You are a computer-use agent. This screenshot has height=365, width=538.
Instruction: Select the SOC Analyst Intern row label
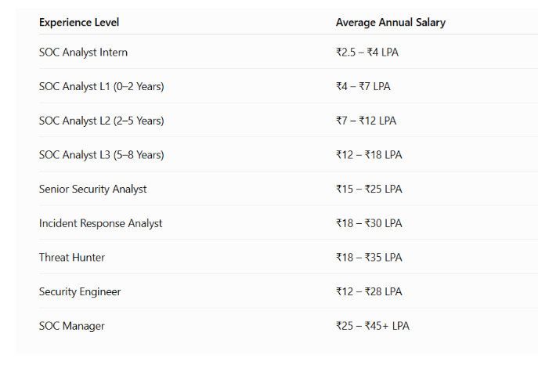point(83,52)
